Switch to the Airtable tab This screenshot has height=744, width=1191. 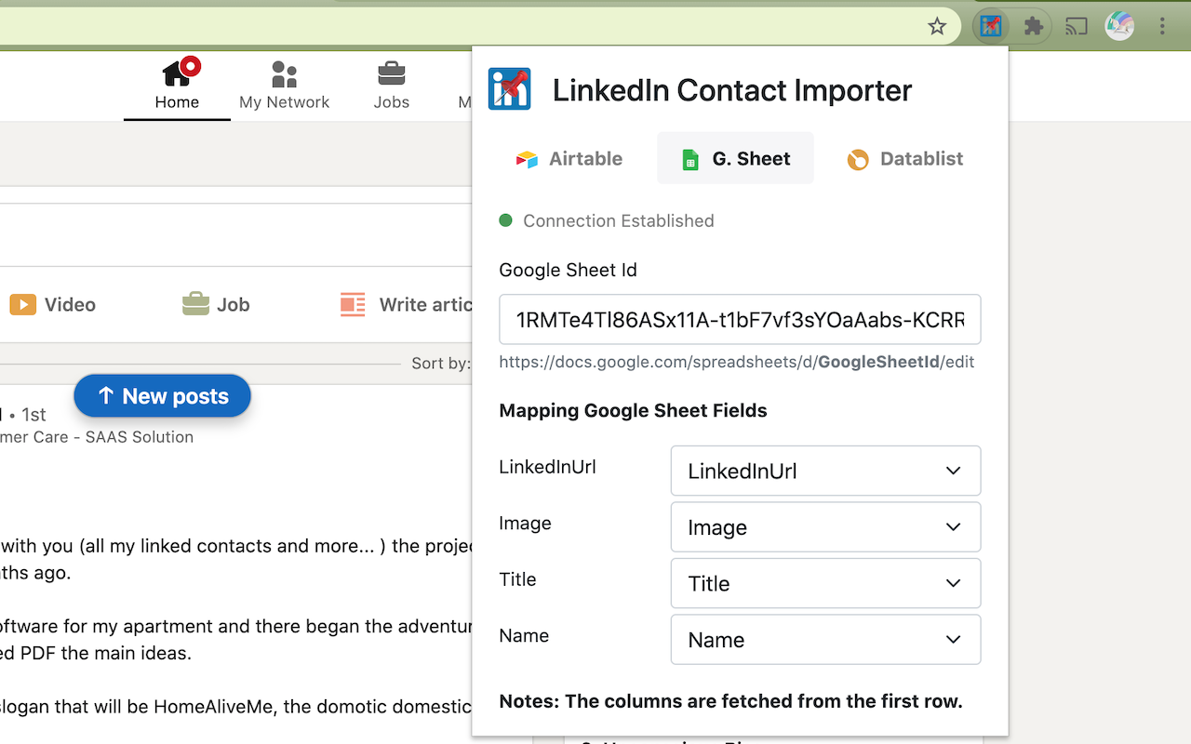point(569,158)
